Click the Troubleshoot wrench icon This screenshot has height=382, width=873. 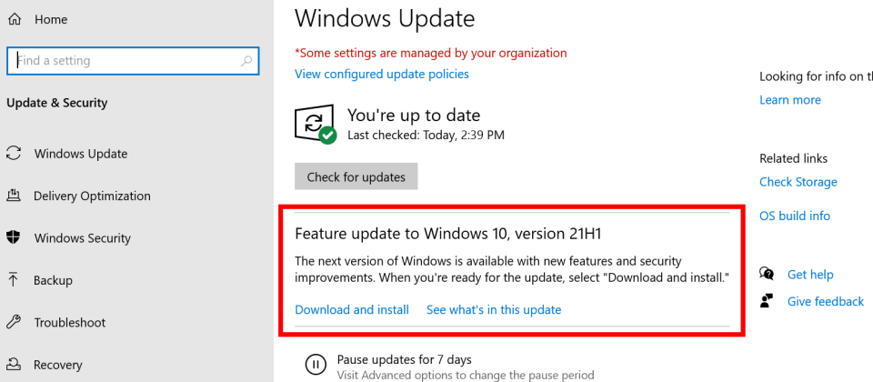[14, 322]
